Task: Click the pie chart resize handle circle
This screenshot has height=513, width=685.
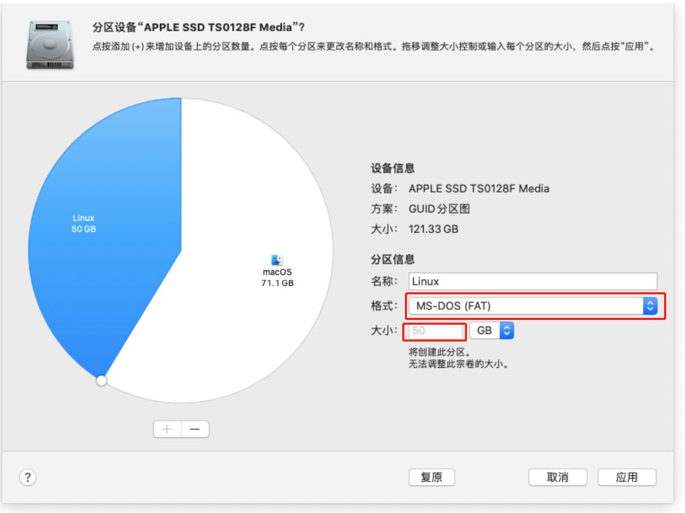Action: tap(101, 381)
